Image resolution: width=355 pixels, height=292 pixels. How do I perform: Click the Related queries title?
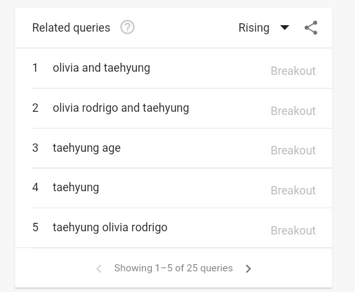click(x=71, y=28)
